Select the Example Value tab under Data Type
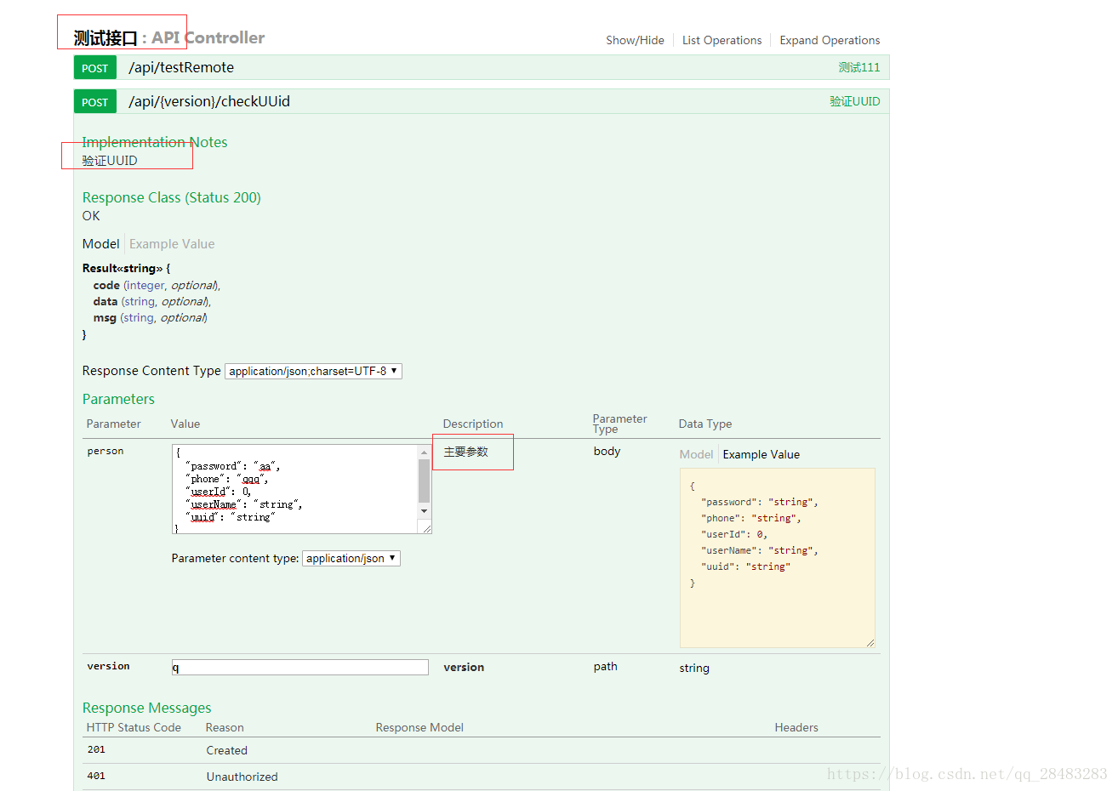The image size is (1118, 791). coord(761,455)
